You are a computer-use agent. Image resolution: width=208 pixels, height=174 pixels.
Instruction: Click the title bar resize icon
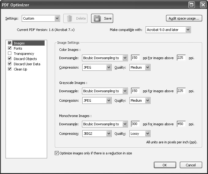point(192,5)
